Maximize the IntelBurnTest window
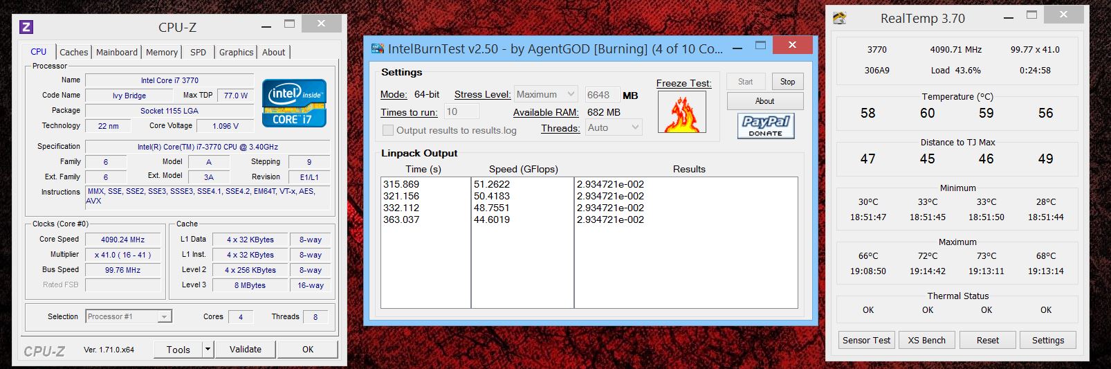 (x=760, y=46)
